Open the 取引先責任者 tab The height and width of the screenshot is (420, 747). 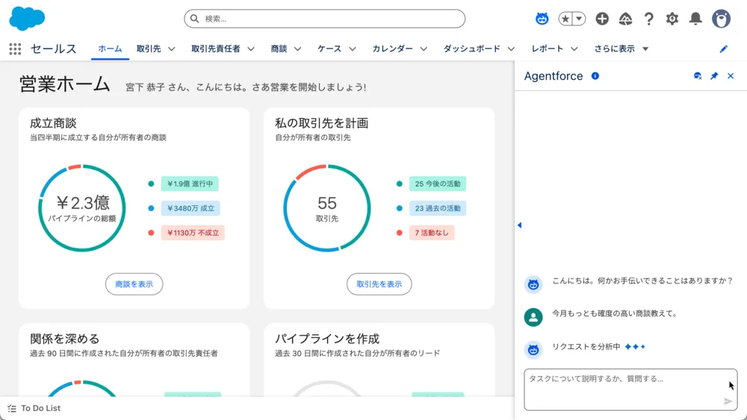tap(216, 48)
